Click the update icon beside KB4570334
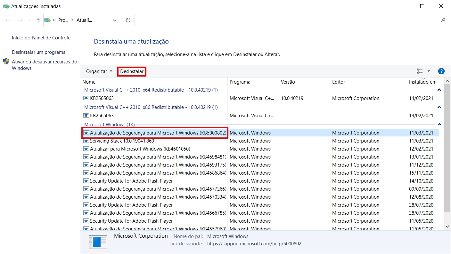Screen dimensions: 451x254 (86, 197)
